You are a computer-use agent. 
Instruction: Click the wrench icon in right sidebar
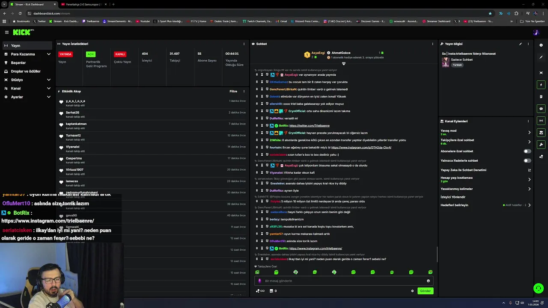click(x=541, y=145)
